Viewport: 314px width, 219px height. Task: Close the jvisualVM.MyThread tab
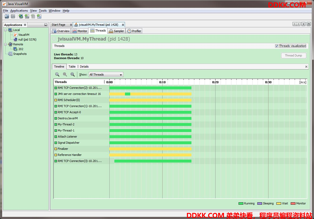pos(123,25)
